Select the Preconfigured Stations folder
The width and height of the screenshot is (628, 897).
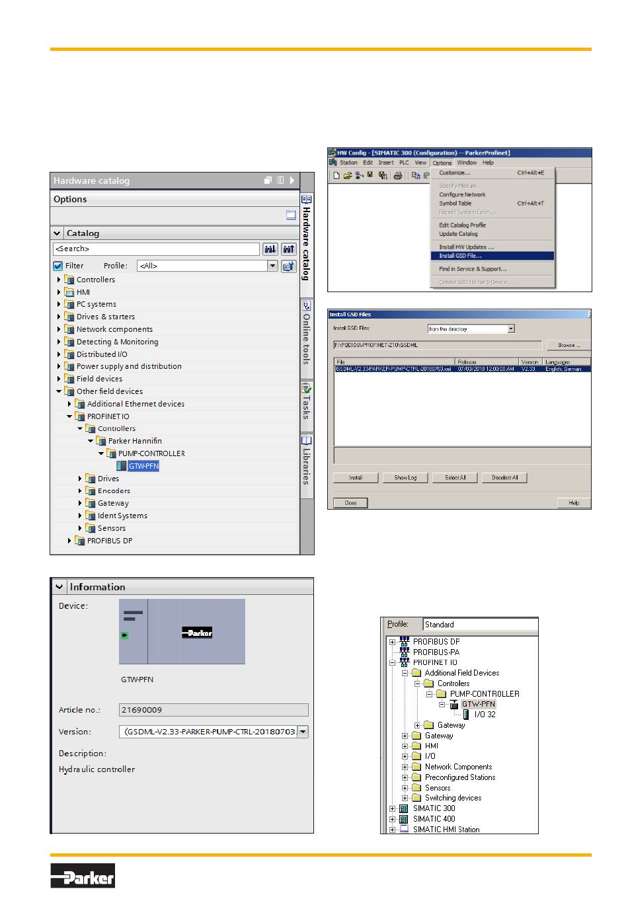tap(460, 777)
